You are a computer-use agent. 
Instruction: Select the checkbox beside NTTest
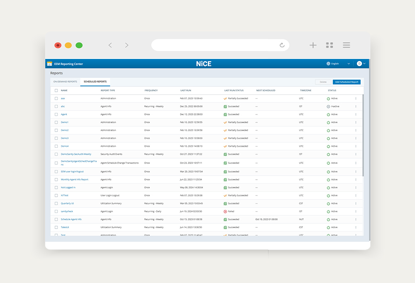tap(56, 195)
